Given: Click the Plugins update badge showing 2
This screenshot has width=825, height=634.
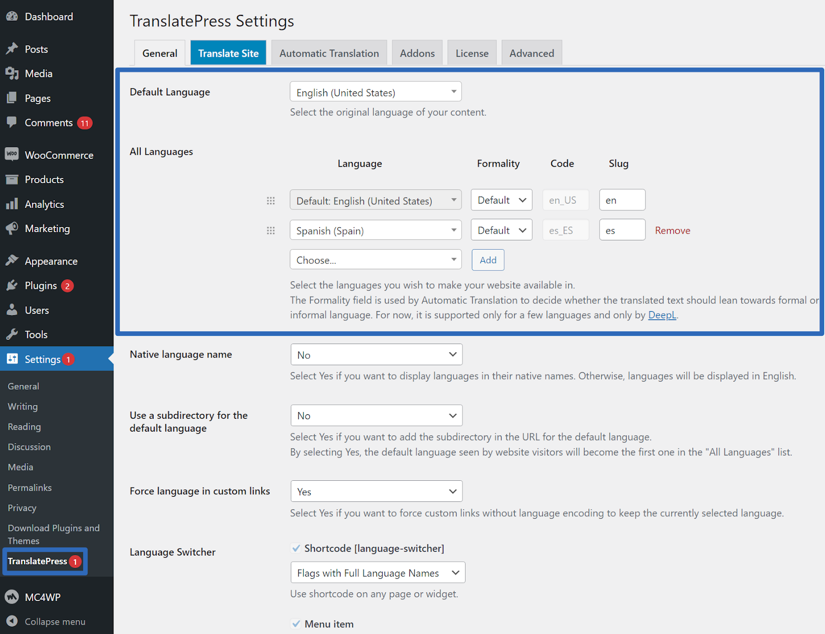Looking at the screenshot, I should point(67,286).
